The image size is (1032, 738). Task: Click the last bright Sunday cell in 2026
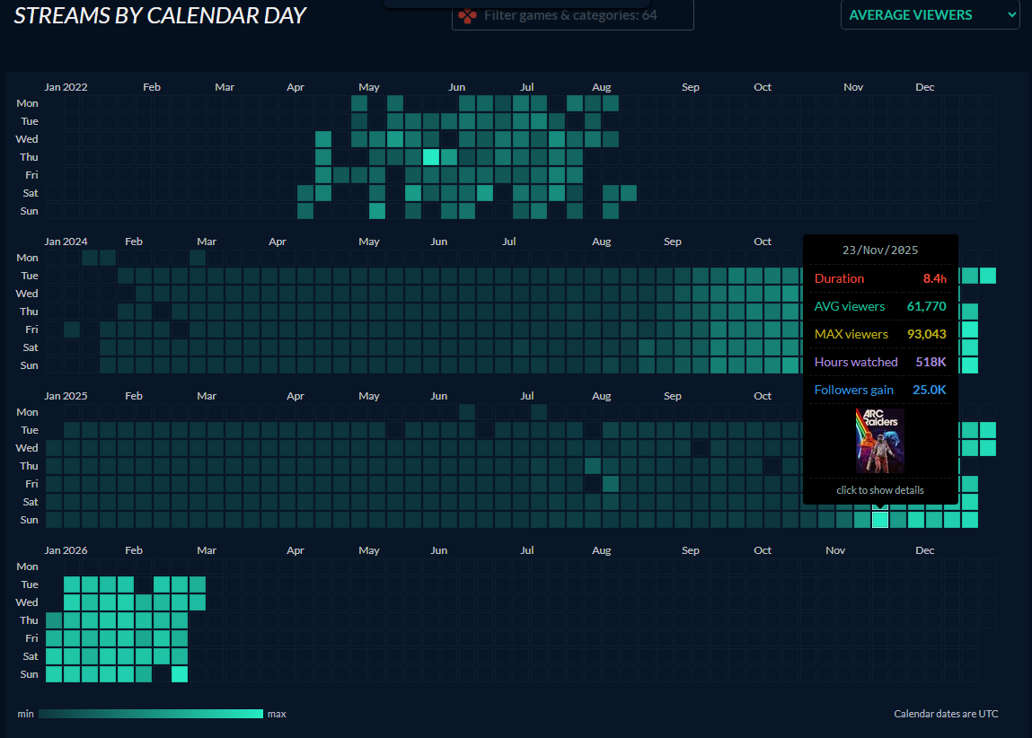[180, 674]
